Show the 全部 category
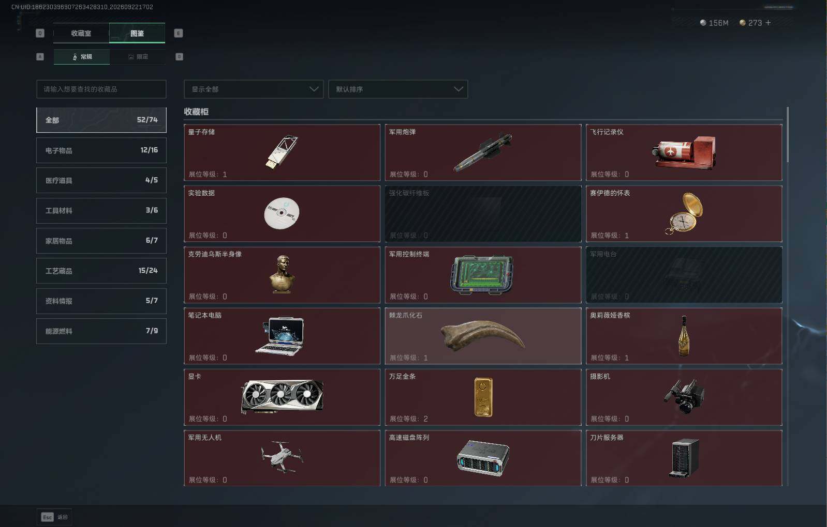Image resolution: width=827 pixels, height=527 pixels. (101, 120)
